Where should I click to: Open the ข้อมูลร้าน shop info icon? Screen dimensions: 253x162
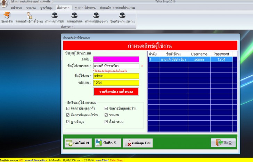[7, 17]
